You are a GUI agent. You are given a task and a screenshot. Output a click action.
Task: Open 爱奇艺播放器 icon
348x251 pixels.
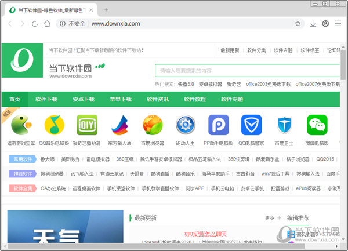pyautogui.click(x=87, y=125)
